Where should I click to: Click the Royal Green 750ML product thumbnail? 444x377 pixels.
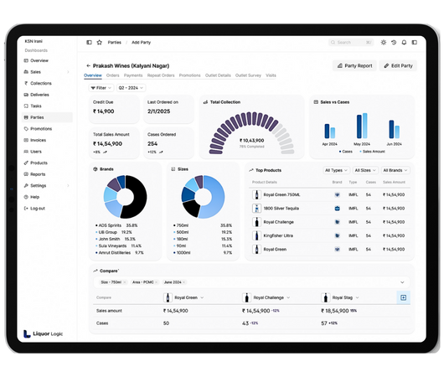256,195
